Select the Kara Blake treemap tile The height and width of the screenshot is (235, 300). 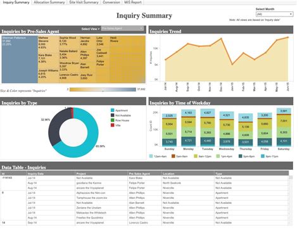(48, 60)
